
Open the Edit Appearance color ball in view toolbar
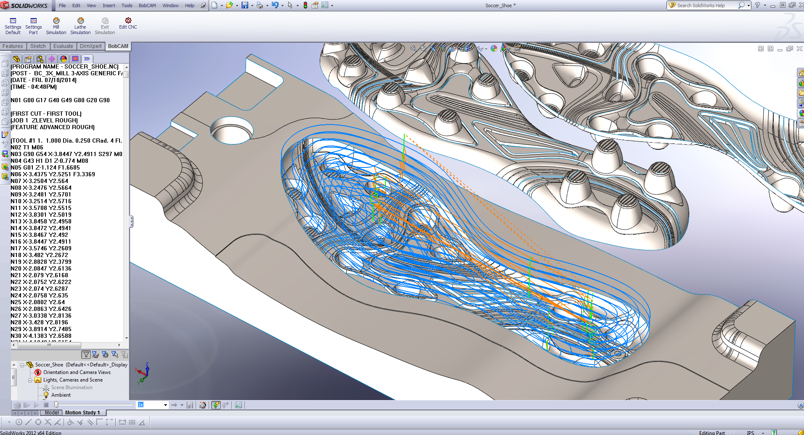494,49
